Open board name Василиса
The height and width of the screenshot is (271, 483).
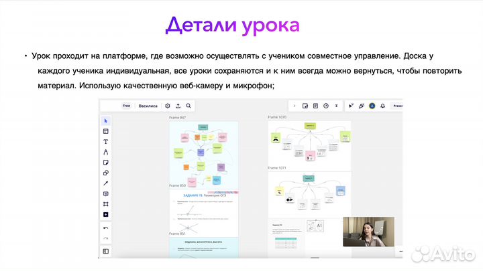148,106
